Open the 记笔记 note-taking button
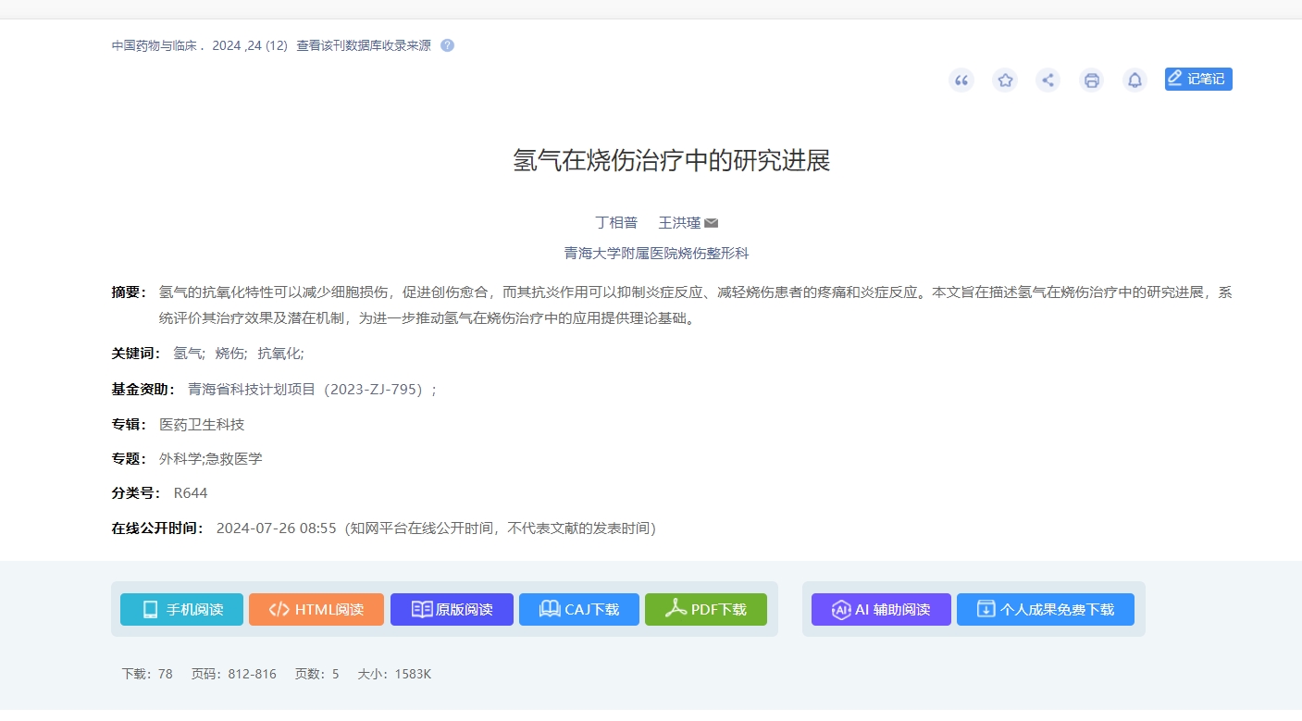This screenshot has width=1302, height=721. coord(1197,80)
